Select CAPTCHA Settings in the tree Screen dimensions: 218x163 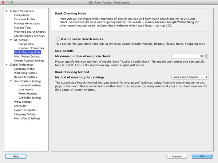click(x=30, y=98)
